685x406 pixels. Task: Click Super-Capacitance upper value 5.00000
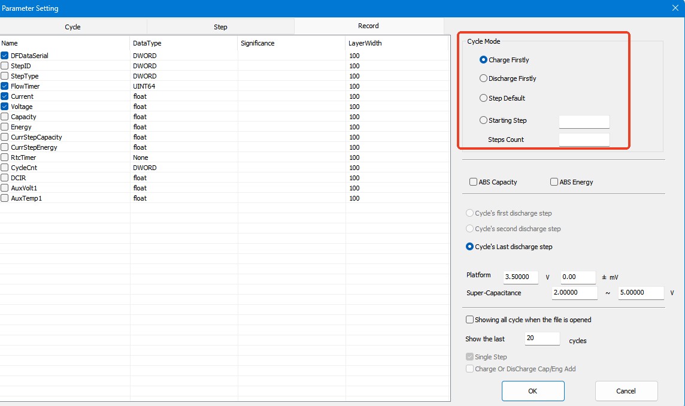[x=641, y=293]
